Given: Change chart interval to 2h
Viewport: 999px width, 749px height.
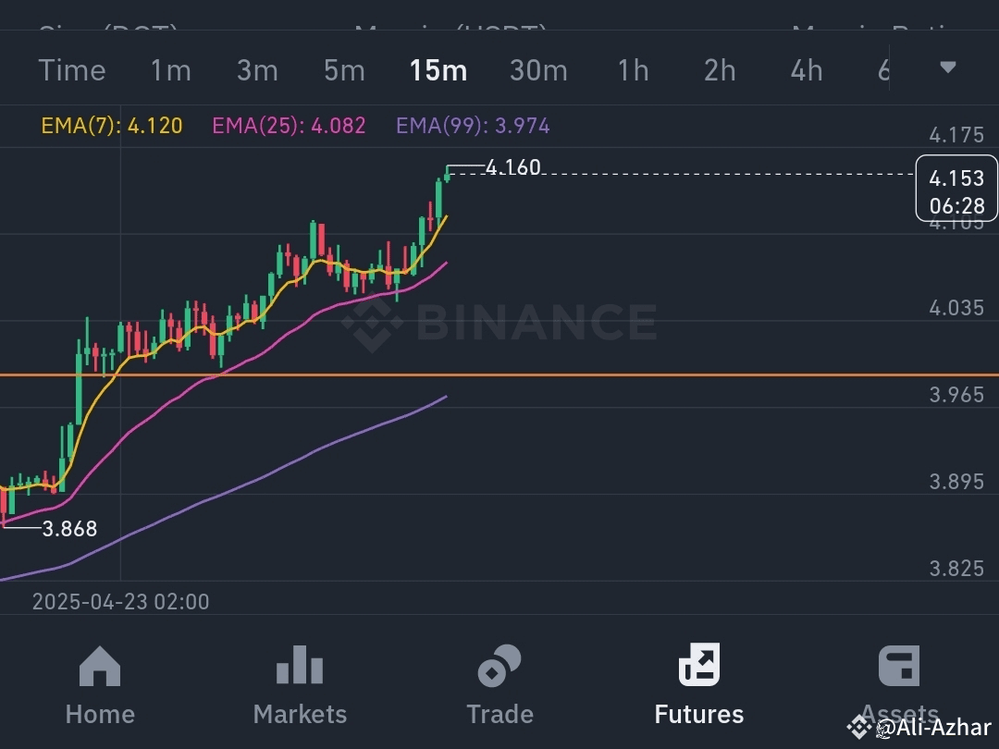Looking at the screenshot, I should tap(720, 70).
